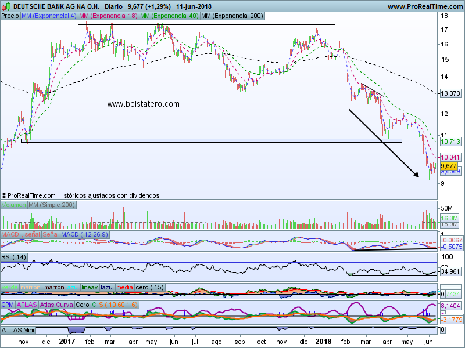Open the ATLAS Mini panel label
This screenshot has height=348, width=465.
pos(19,329)
